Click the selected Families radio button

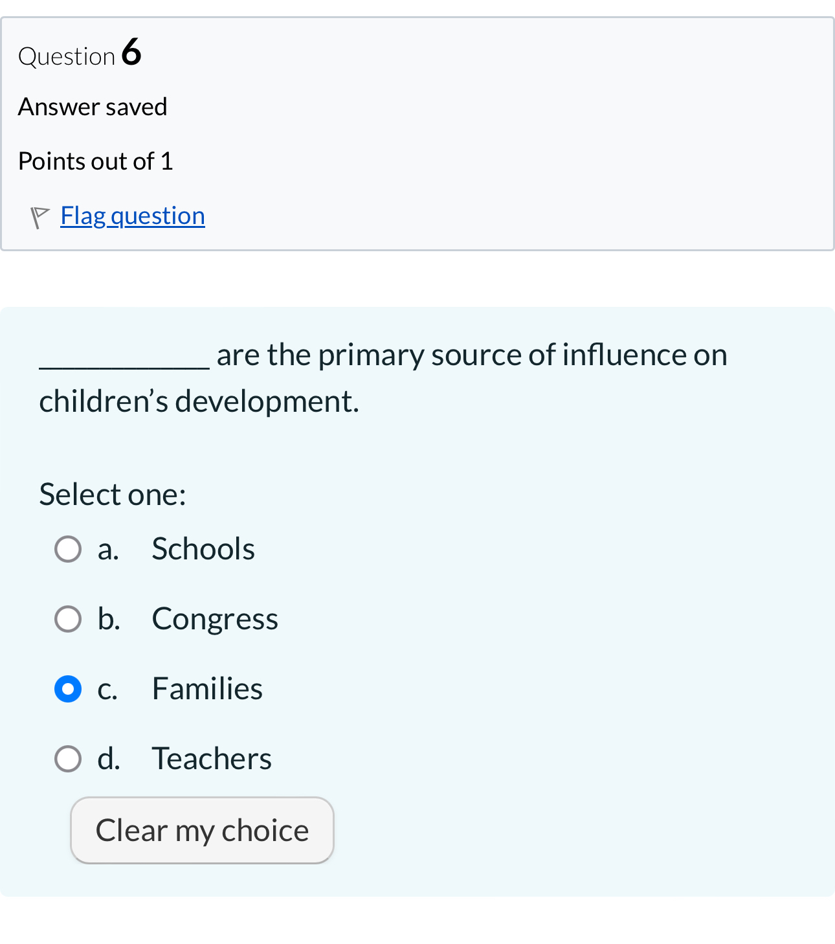(67, 689)
